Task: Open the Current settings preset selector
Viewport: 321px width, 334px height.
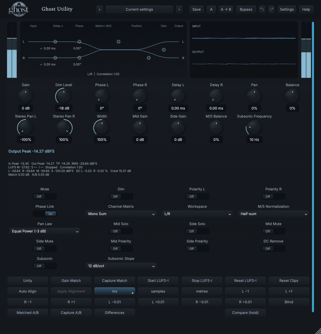Action: click(139, 9)
